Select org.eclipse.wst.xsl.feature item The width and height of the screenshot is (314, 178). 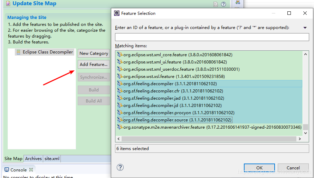click(209, 76)
